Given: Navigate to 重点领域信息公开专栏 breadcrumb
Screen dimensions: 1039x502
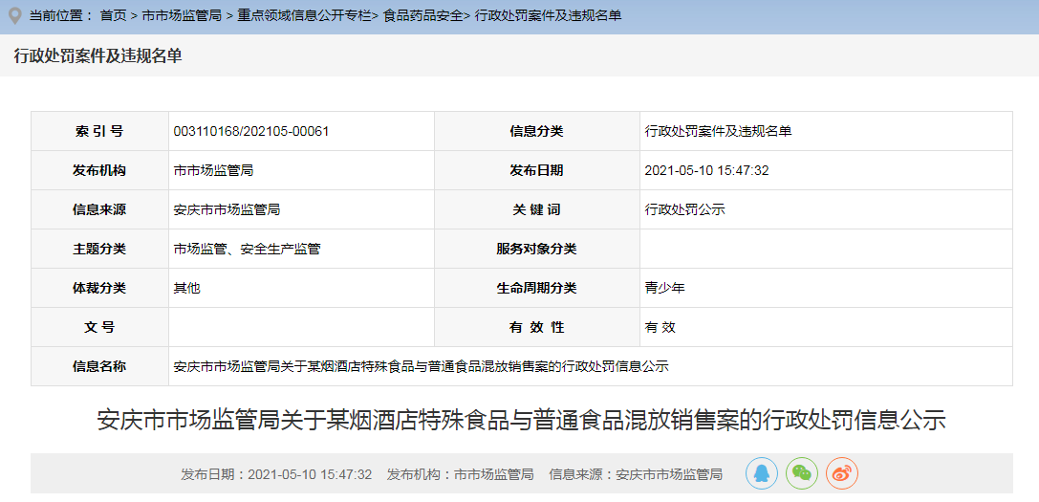Looking at the screenshot, I should click(304, 16).
